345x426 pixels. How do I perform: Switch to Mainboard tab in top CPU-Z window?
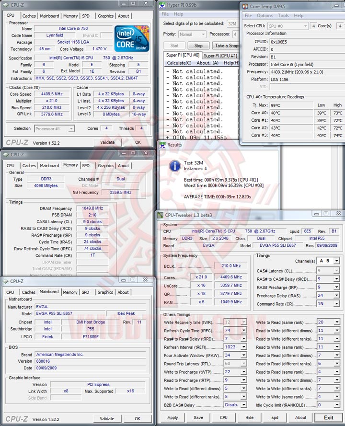point(49,16)
